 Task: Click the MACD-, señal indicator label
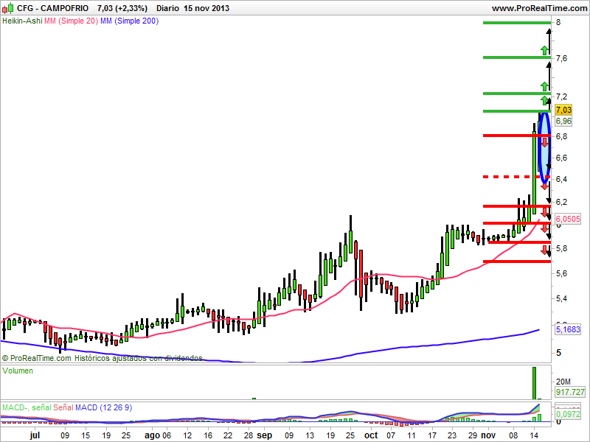(27, 407)
